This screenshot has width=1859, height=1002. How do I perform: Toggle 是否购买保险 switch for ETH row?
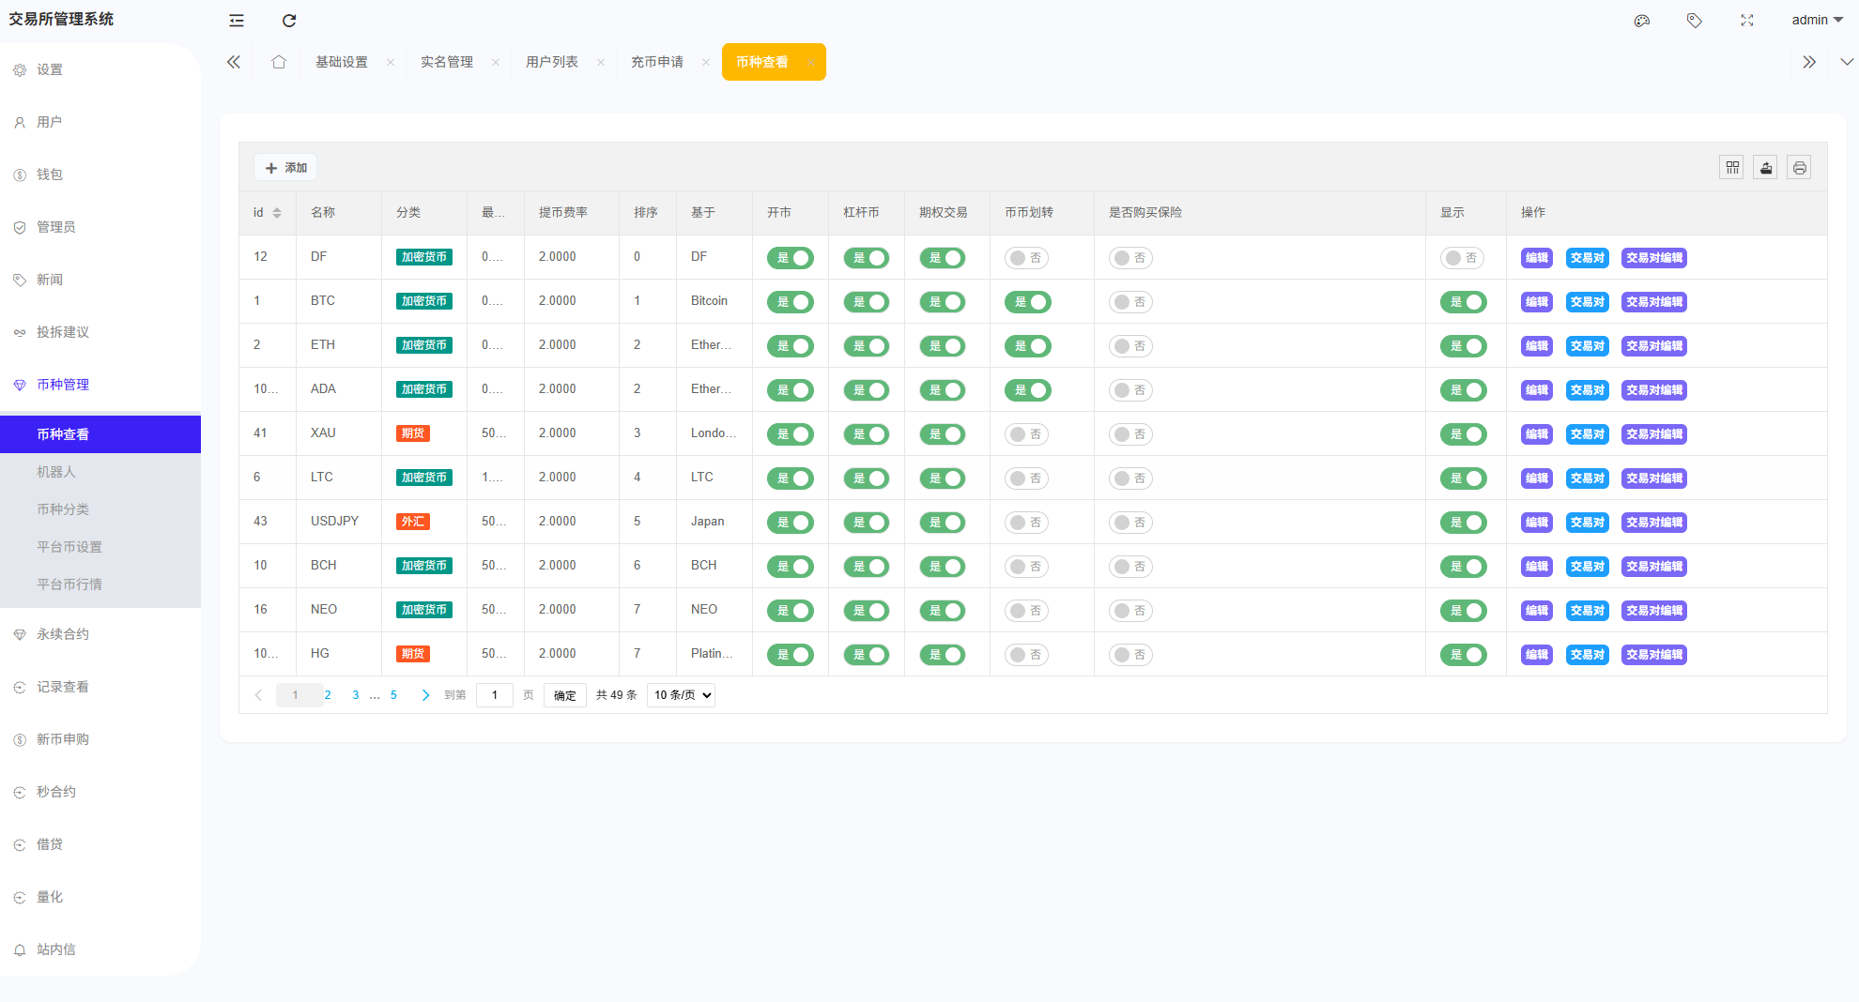(x=1130, y=346)
